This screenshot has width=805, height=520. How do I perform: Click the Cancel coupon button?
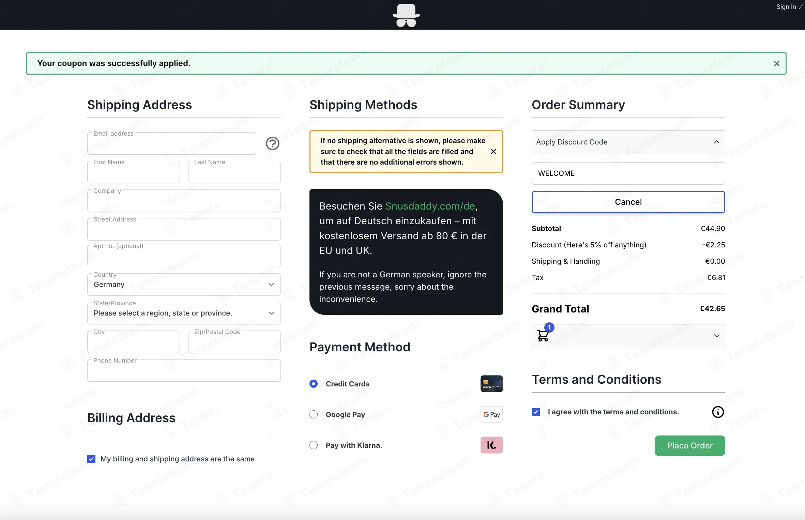[628, 202]
